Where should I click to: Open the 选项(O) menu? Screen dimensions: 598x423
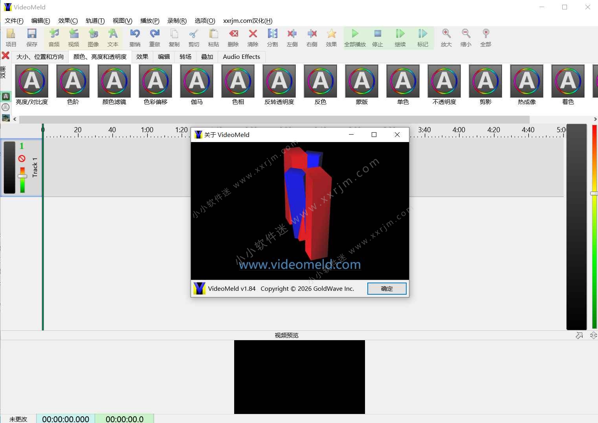point(205,21)
